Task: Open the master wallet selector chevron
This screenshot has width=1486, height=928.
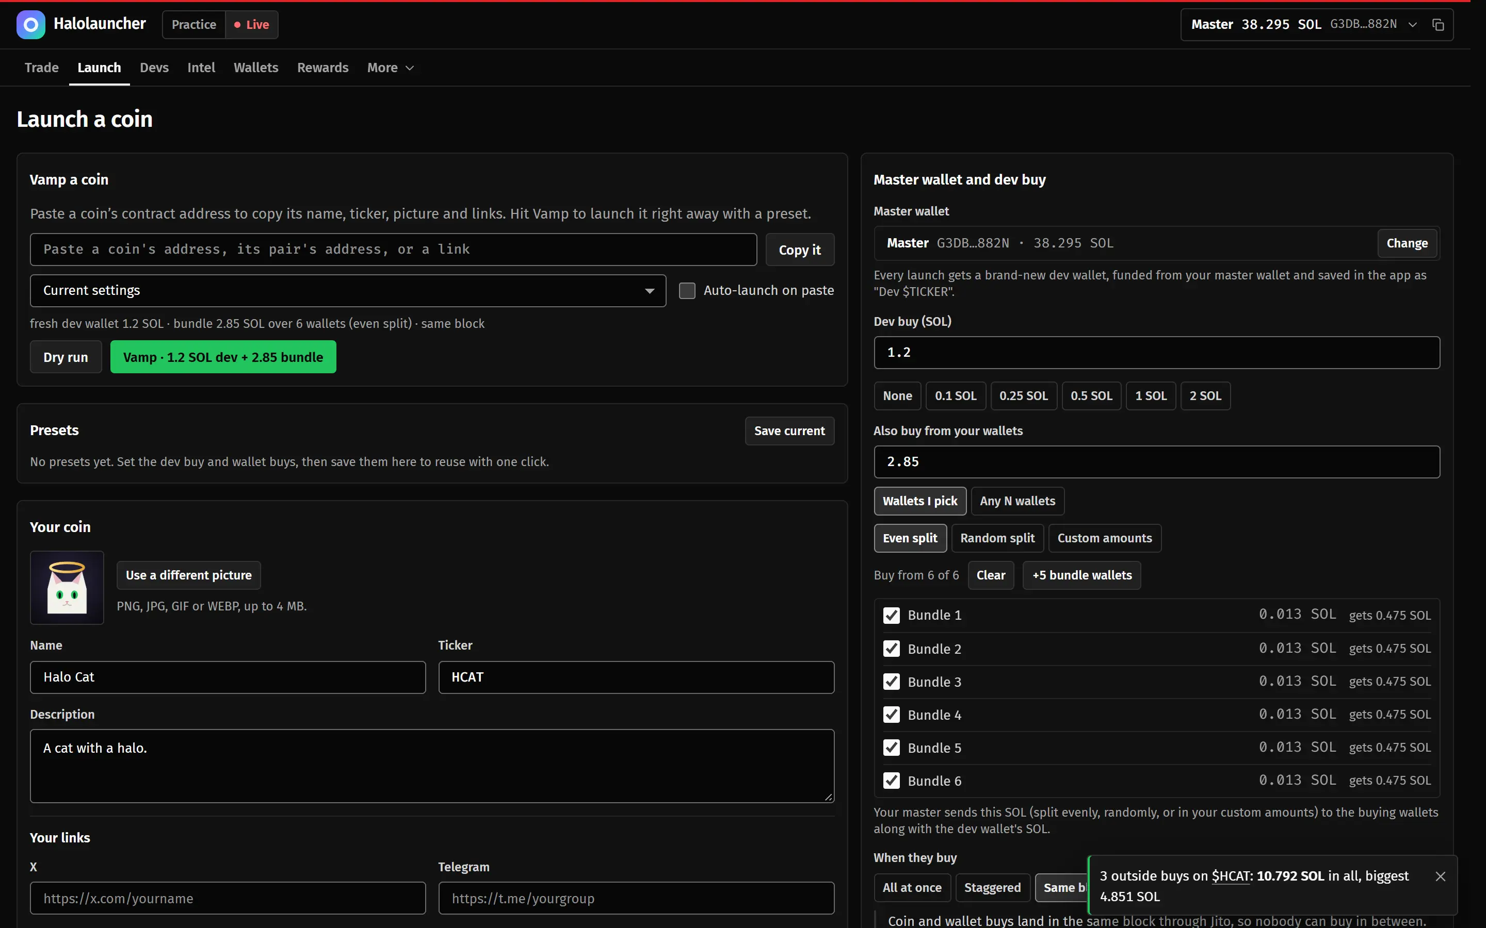Action: 1413,25
